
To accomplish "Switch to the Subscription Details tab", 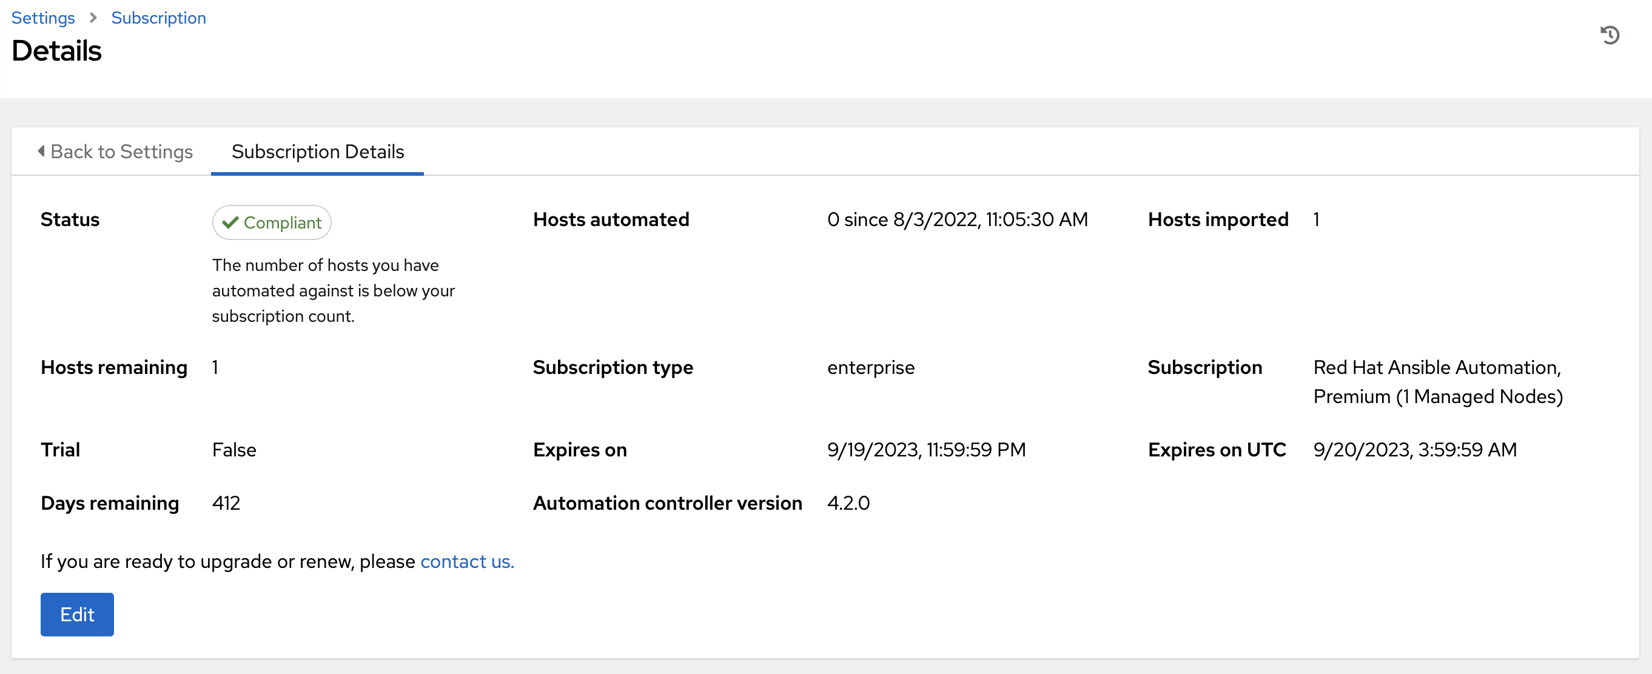I will pyautogui.click(x=317, y=151).
